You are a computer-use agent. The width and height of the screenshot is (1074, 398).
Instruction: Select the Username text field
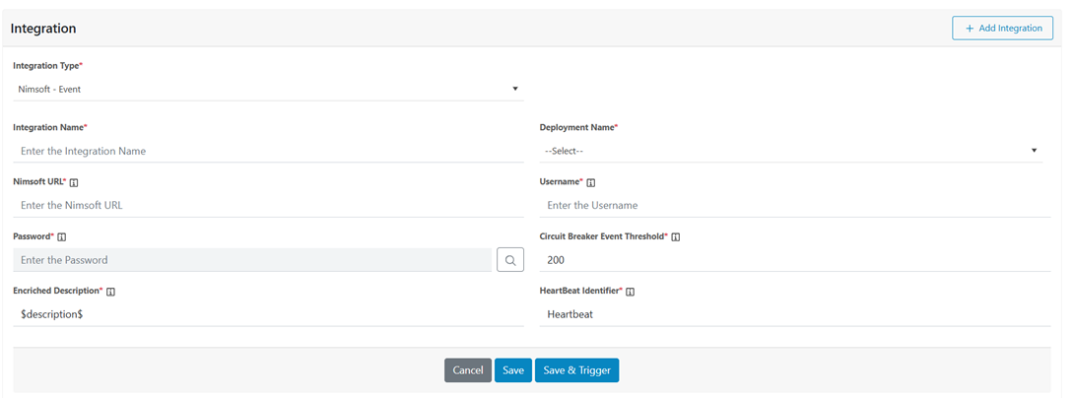[794, 205]
